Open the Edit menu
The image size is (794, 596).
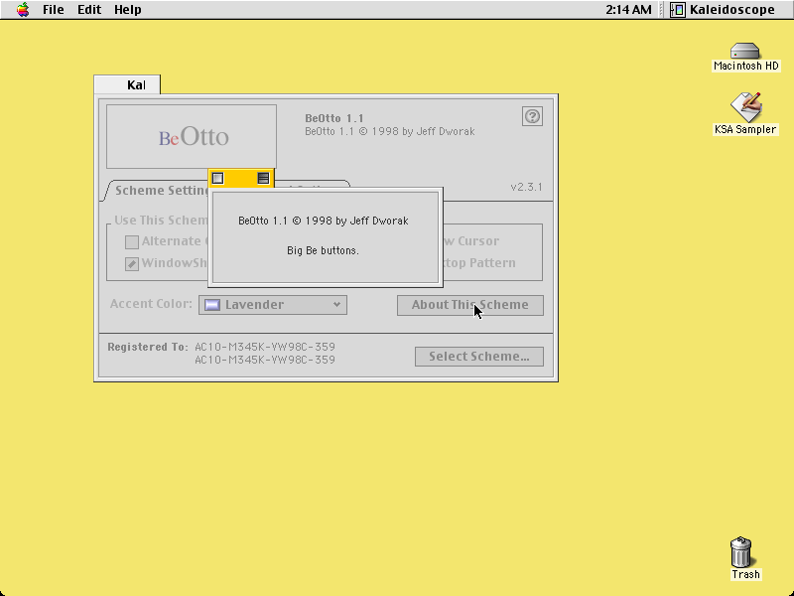click(89, 10)
